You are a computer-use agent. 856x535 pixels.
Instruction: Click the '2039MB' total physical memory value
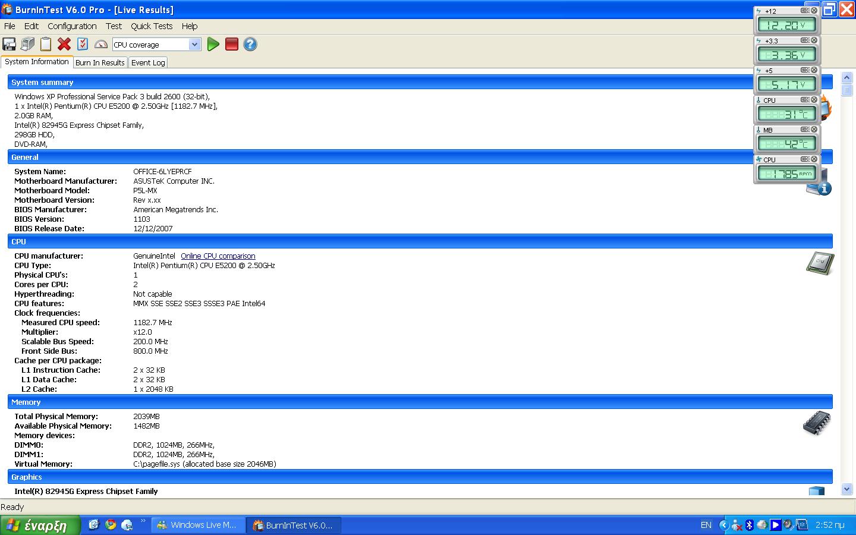point(146,417)
